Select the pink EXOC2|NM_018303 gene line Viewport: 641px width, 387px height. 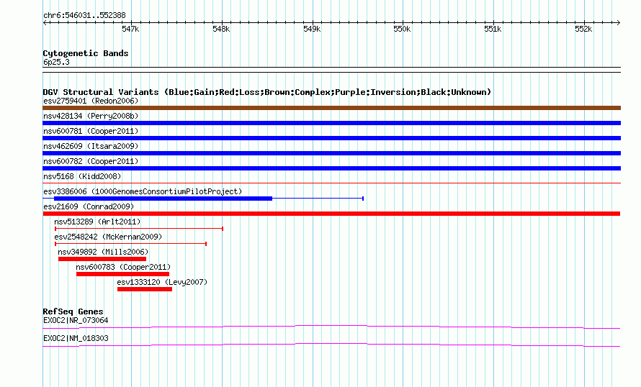coord(331,345)
